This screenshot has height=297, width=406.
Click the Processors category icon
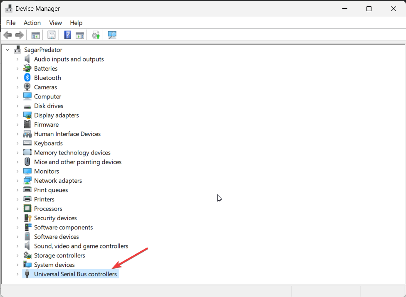pos(27,209)
